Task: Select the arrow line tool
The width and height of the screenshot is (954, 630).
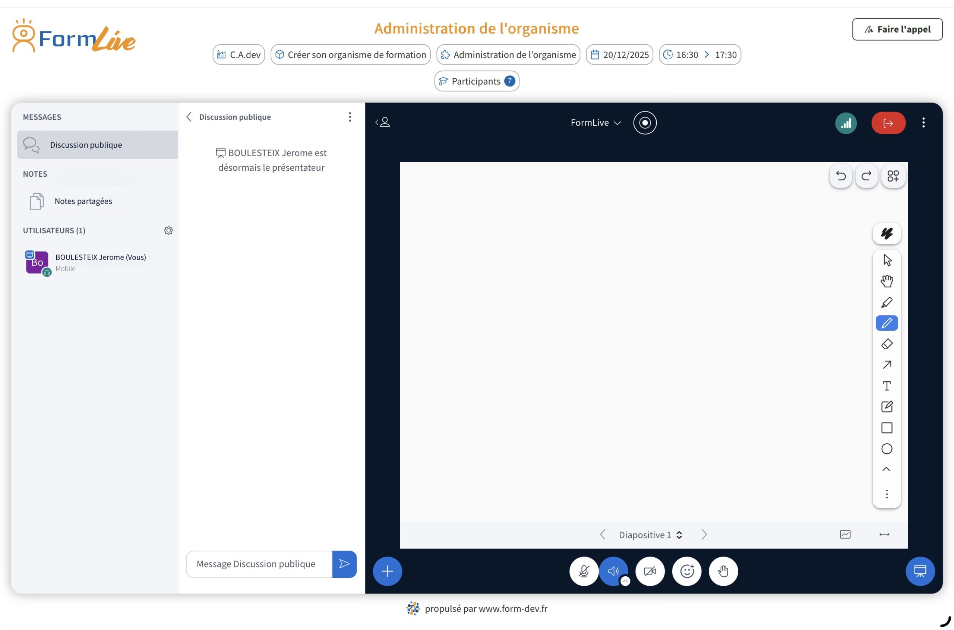Action: pyautogui.click(x=887, y=365)
